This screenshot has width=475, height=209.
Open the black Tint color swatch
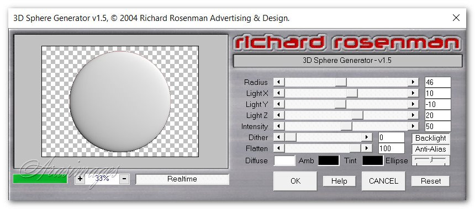click(373, 160)
